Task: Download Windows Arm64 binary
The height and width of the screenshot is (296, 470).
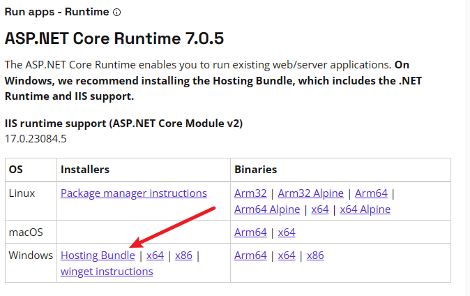Action: pyautogui.click(x=250, y=256)
